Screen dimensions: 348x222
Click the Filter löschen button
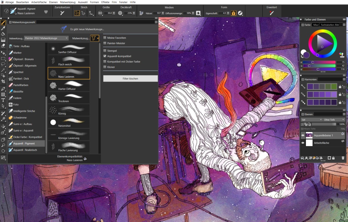pyautogui.click(x=130, y=78)
